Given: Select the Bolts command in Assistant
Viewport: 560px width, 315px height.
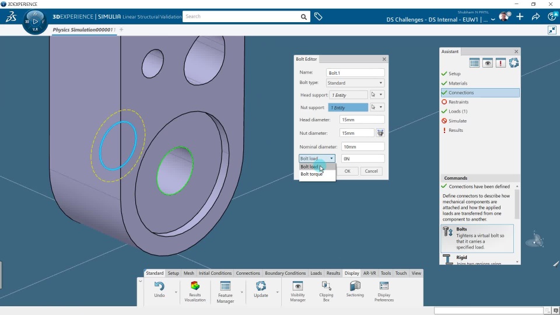Looking at the screenshot, I should click(477, 238).
